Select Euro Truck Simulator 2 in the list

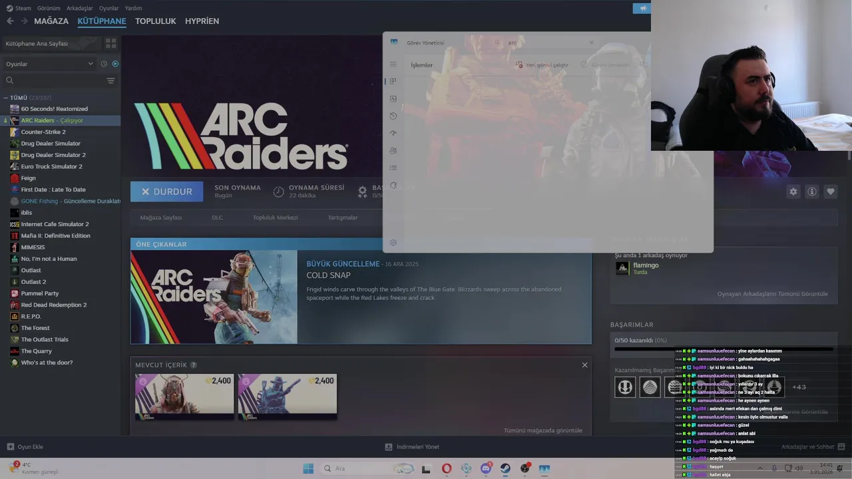51,166
